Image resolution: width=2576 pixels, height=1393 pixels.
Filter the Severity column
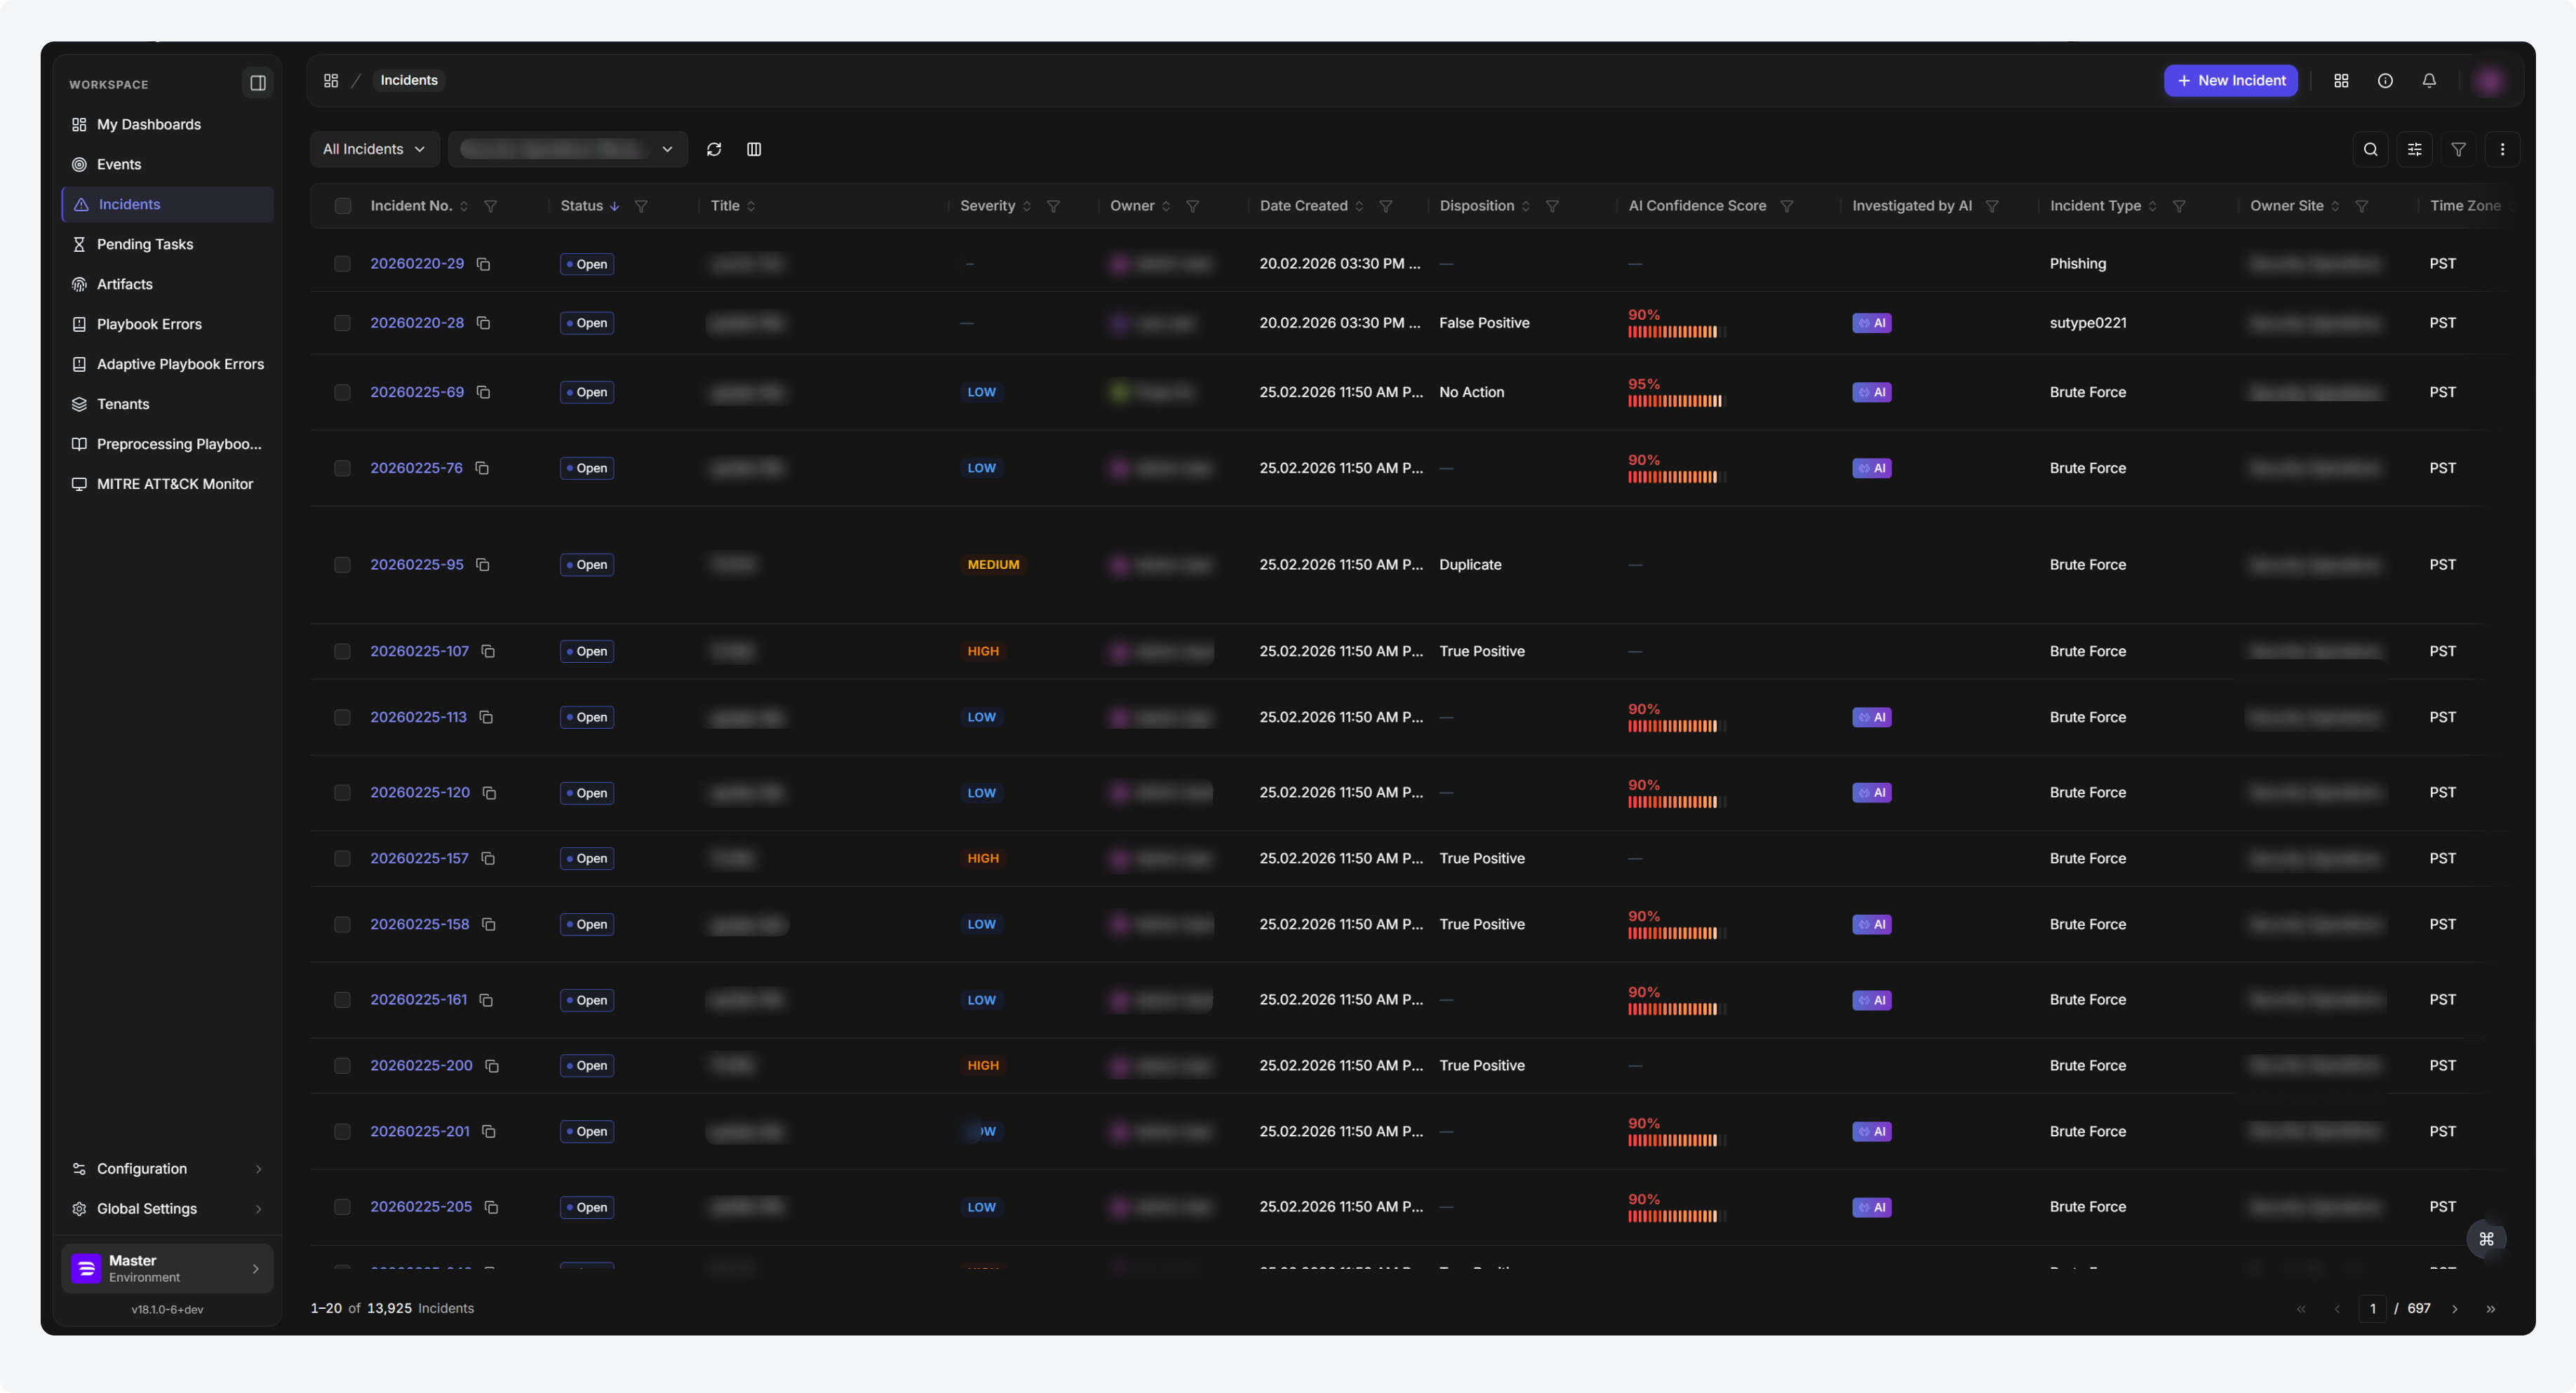(1053, 206)
